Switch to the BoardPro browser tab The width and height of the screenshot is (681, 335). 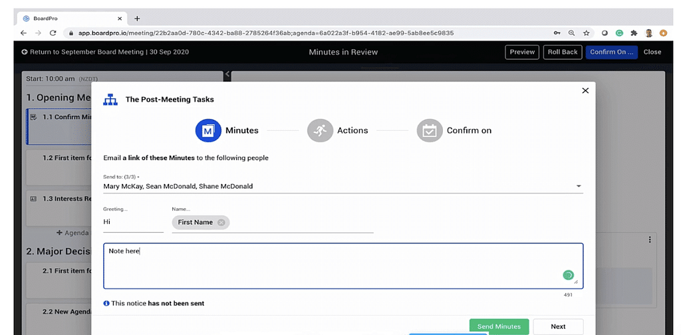(67, 19)
